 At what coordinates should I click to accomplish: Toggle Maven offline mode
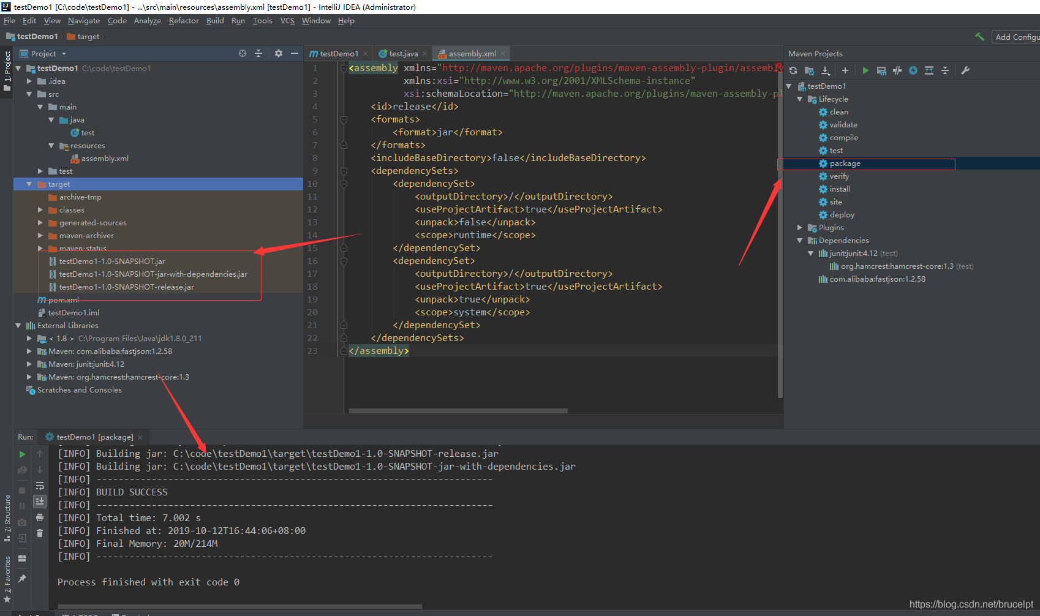click(897, 70)
